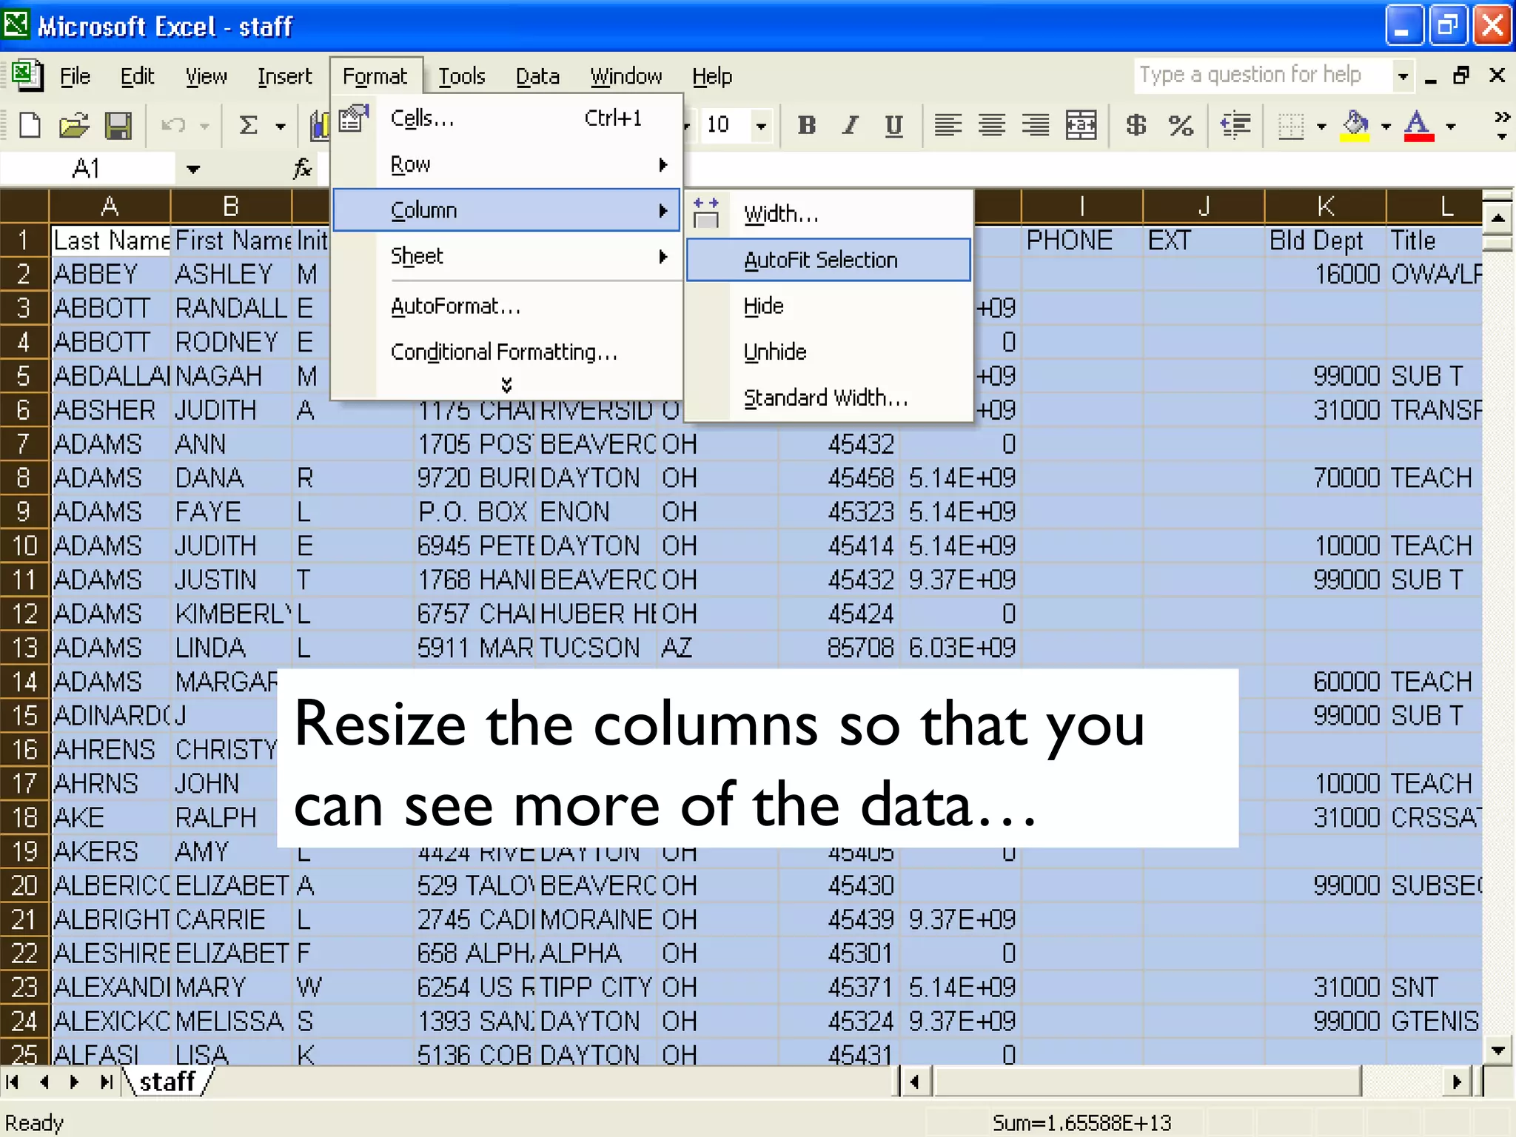Image resolution: width=1516 pixels, height=1137 pixels.
Task: Choose Conditional Formatting... entry
Action: 506,352
